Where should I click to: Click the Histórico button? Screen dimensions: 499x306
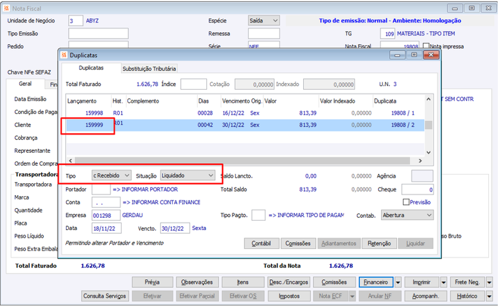467,296
